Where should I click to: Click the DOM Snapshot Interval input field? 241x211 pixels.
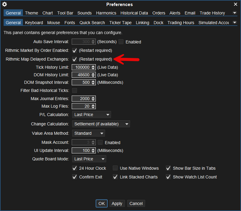pyautogui.click(x=81, y=82)
